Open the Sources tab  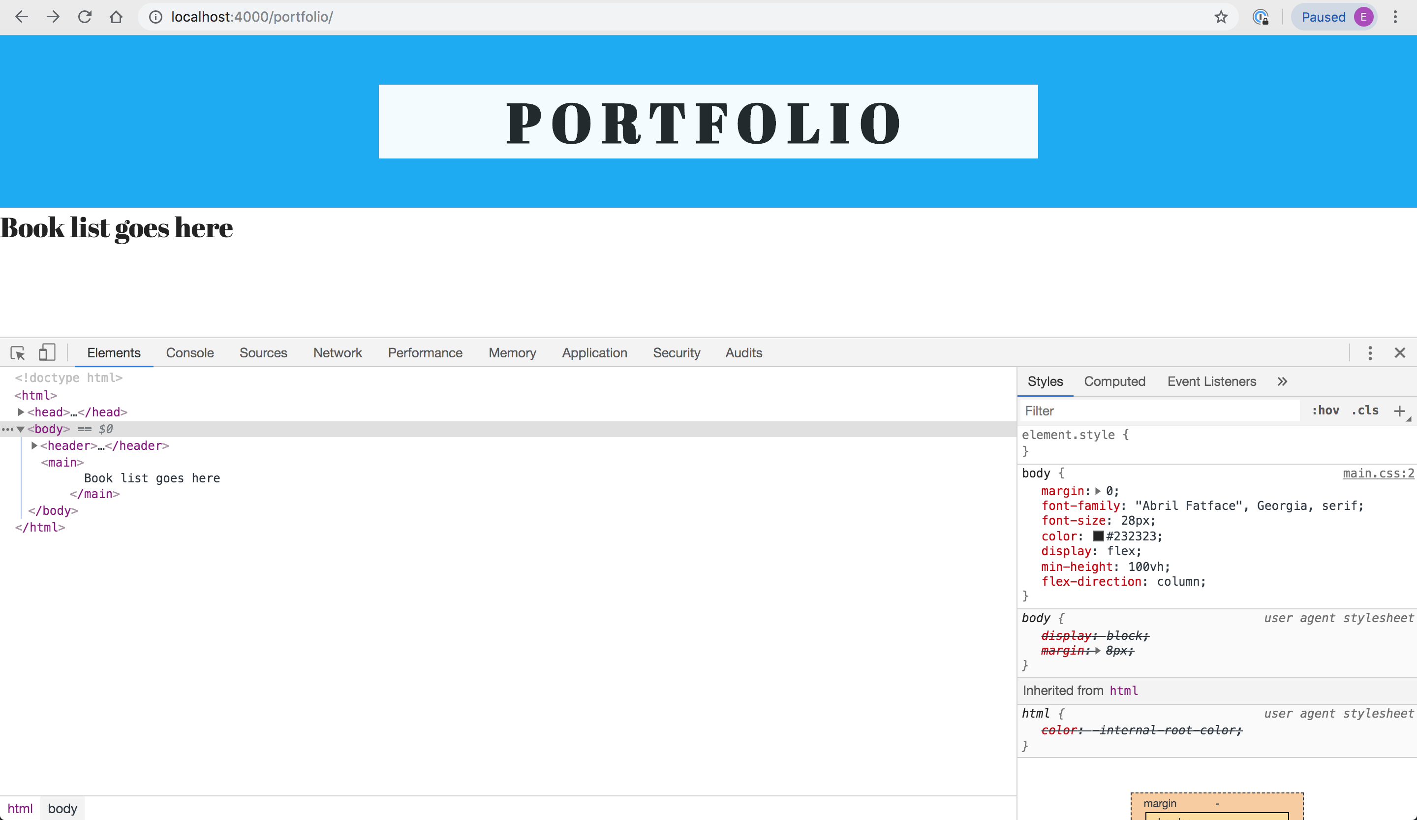[x=263, y=352]
